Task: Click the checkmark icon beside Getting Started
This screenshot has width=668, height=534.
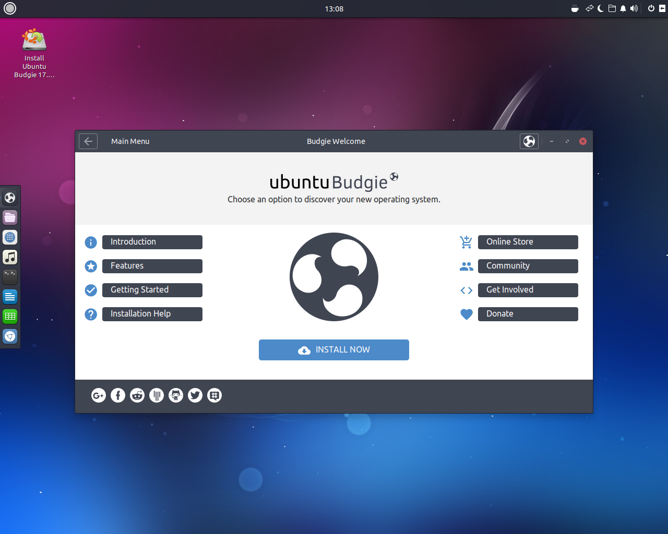Action: click(x=91, y=290)
